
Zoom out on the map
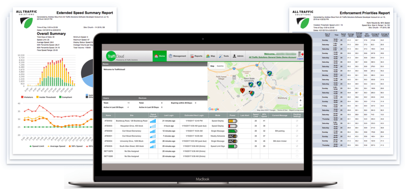300,105
